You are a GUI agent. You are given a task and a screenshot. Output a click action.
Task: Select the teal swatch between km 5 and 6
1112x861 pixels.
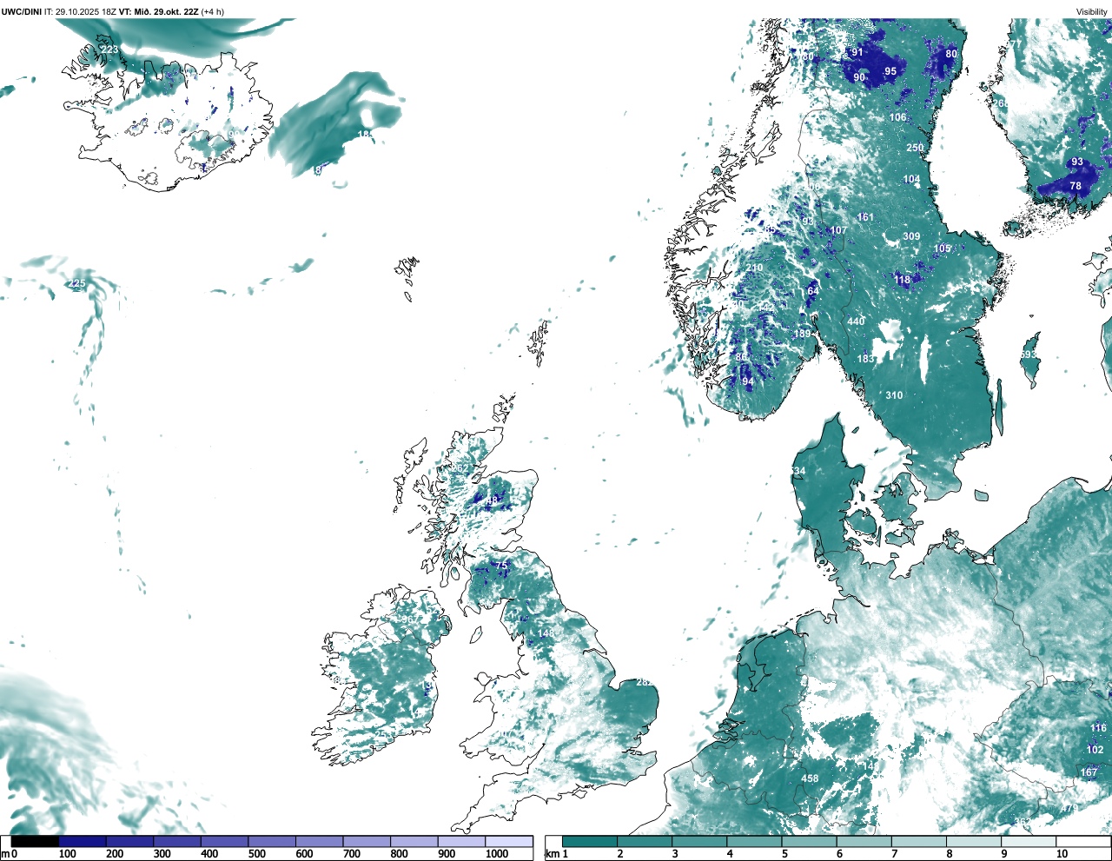810,841
